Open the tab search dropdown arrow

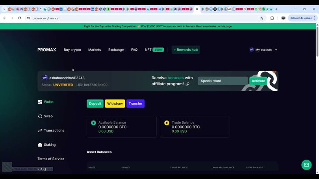pyautogui.click(x=4, y=9)
